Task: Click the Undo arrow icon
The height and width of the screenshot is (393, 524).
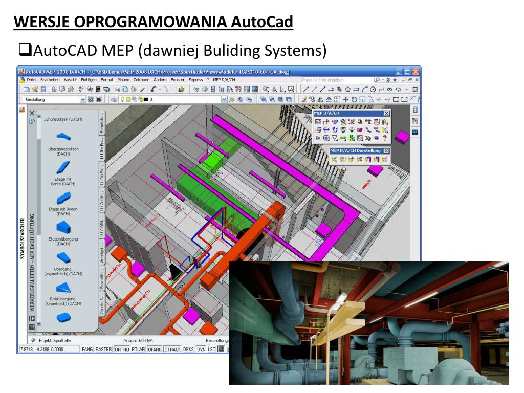Action: (x=154, y=90)
